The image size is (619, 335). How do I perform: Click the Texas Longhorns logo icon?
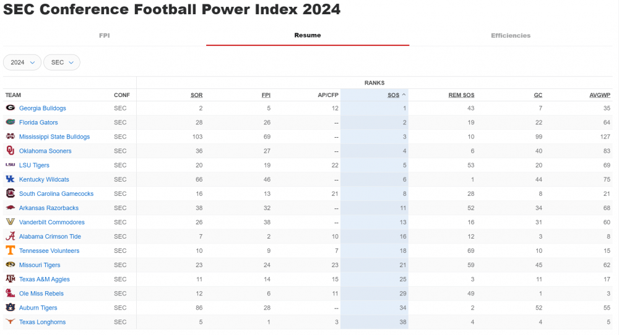coord(11,322)
